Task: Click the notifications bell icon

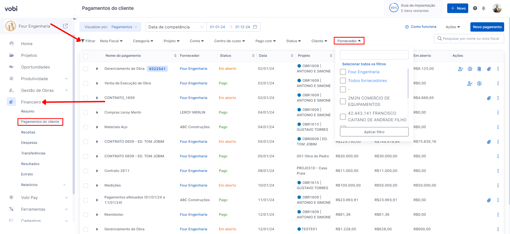Action: coord(483,8)
